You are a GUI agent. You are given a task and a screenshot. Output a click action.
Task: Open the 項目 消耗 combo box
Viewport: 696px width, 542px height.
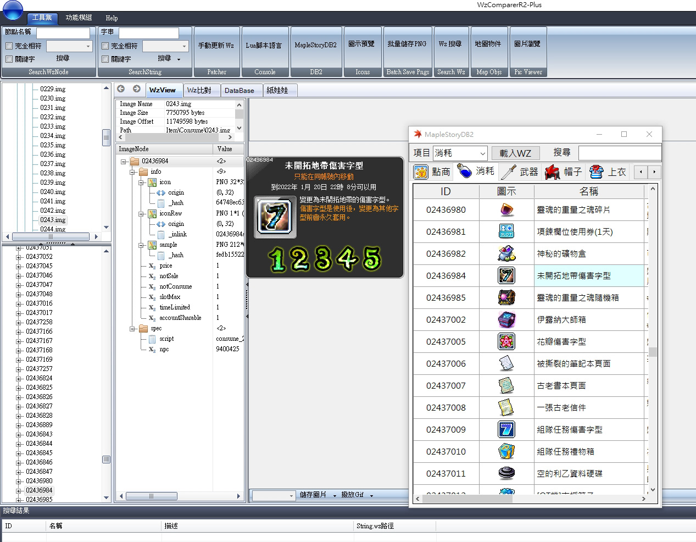460,153
